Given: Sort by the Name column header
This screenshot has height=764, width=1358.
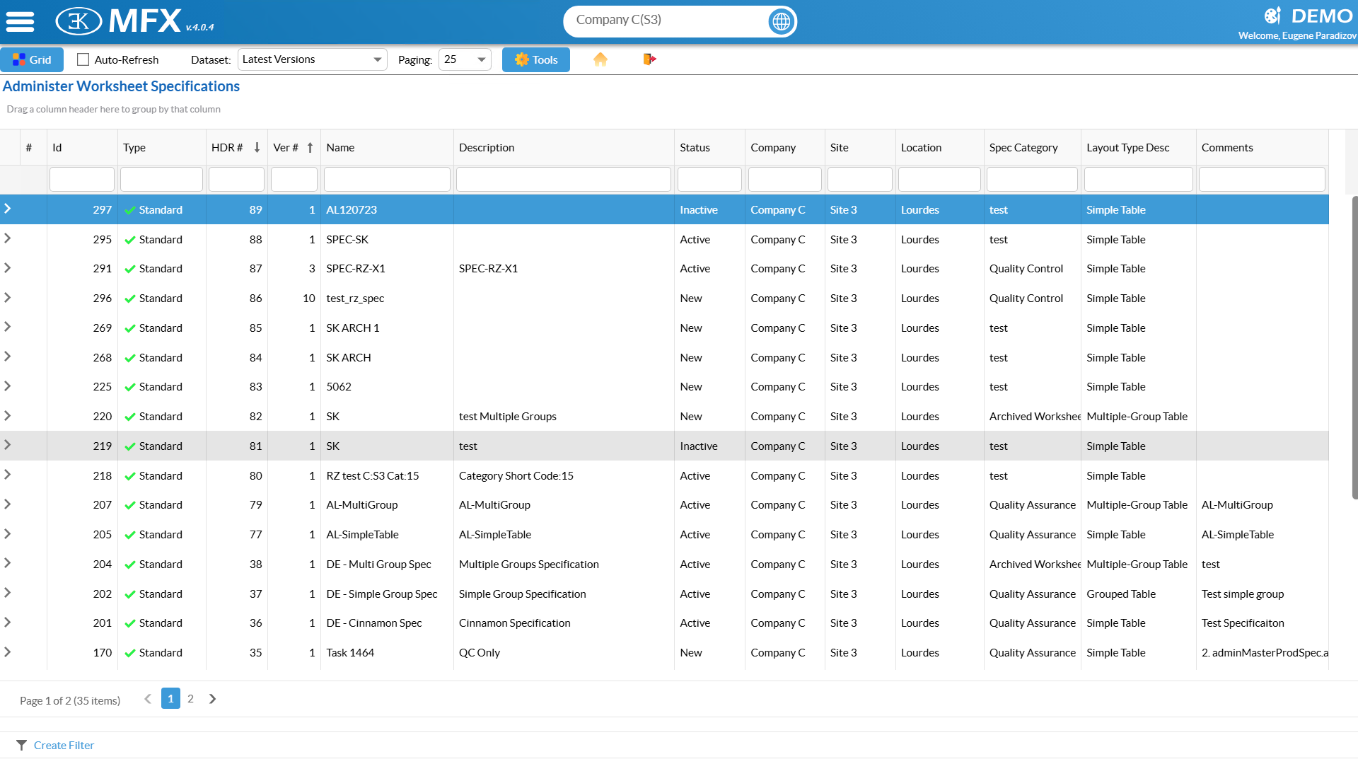Looking at the screenshot, I should coord(387,147).
